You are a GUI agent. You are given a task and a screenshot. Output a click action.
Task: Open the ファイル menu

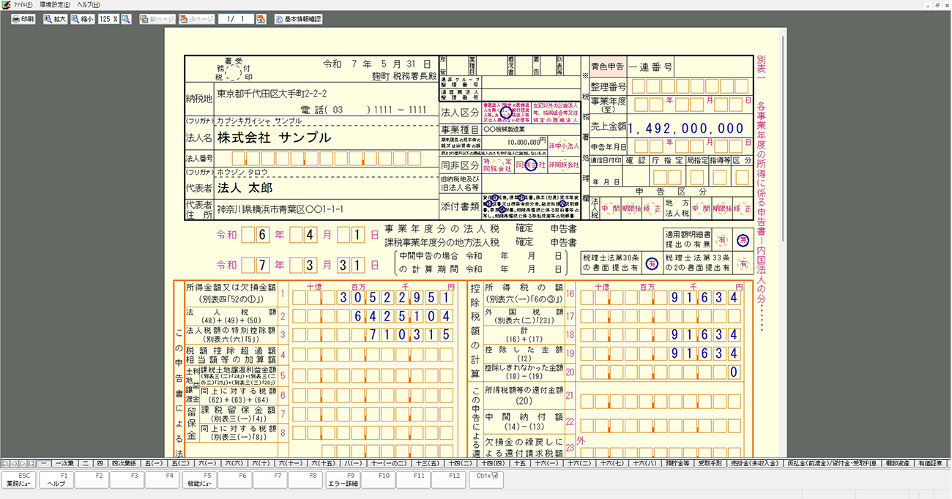(22, 5)
